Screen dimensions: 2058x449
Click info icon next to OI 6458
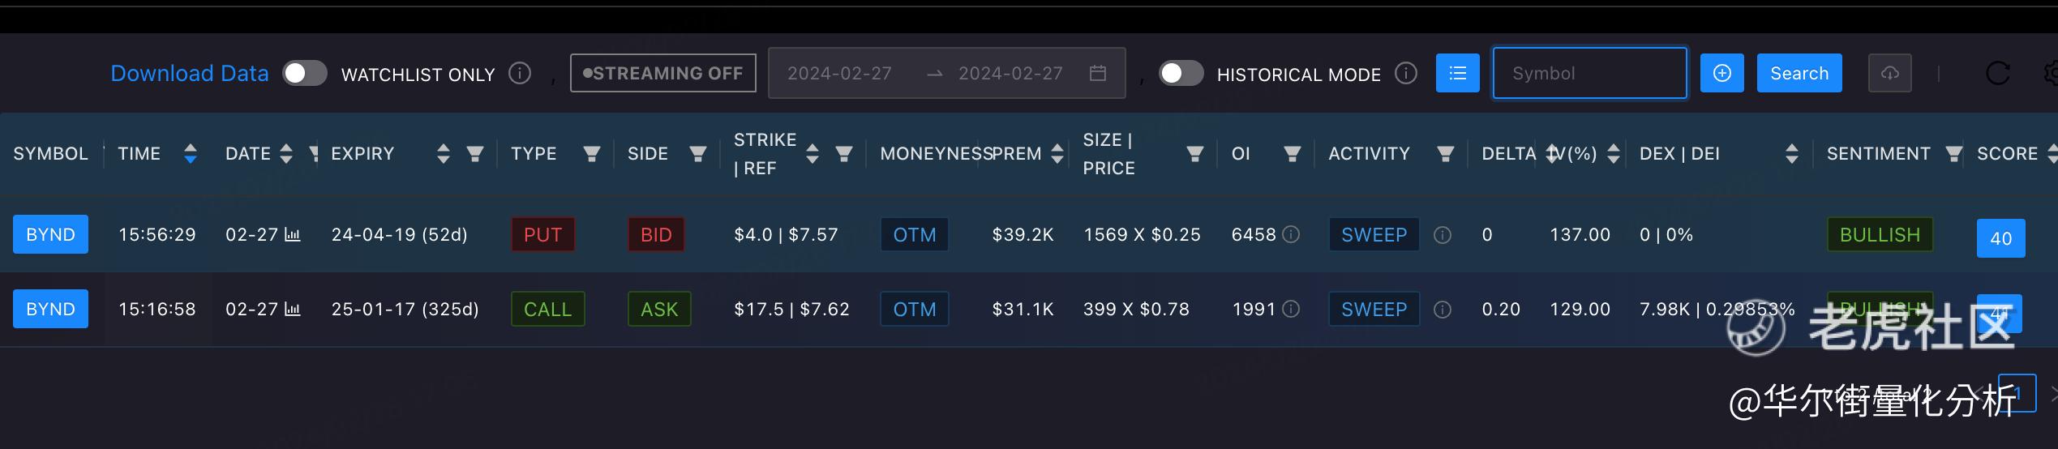[1291, 235]
